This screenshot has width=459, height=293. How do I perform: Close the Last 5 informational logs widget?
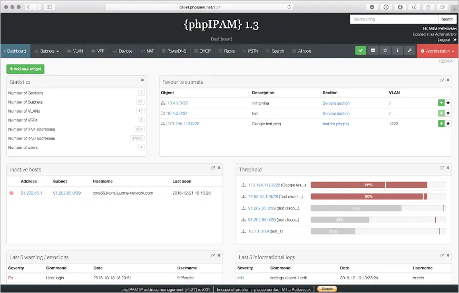tap(448, 255)
